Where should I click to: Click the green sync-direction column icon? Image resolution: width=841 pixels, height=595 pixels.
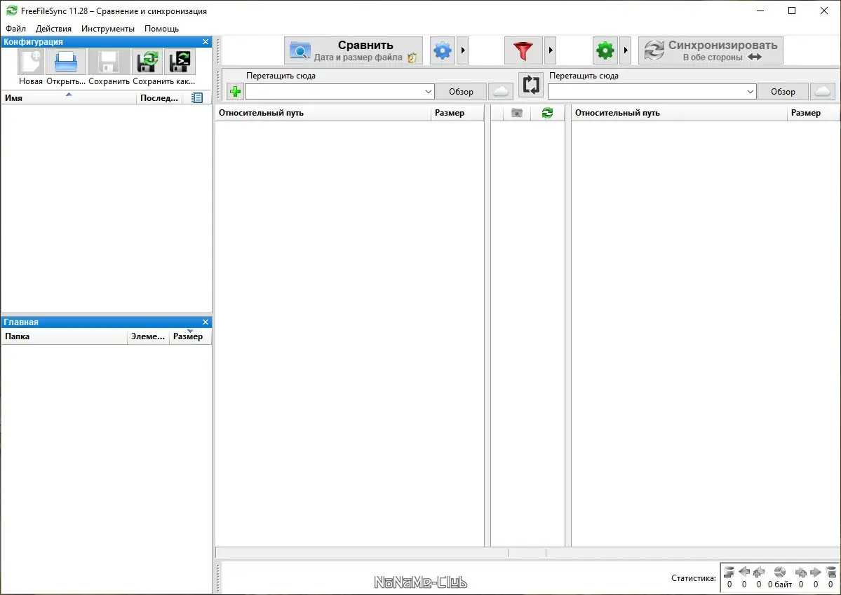[547, 113]
